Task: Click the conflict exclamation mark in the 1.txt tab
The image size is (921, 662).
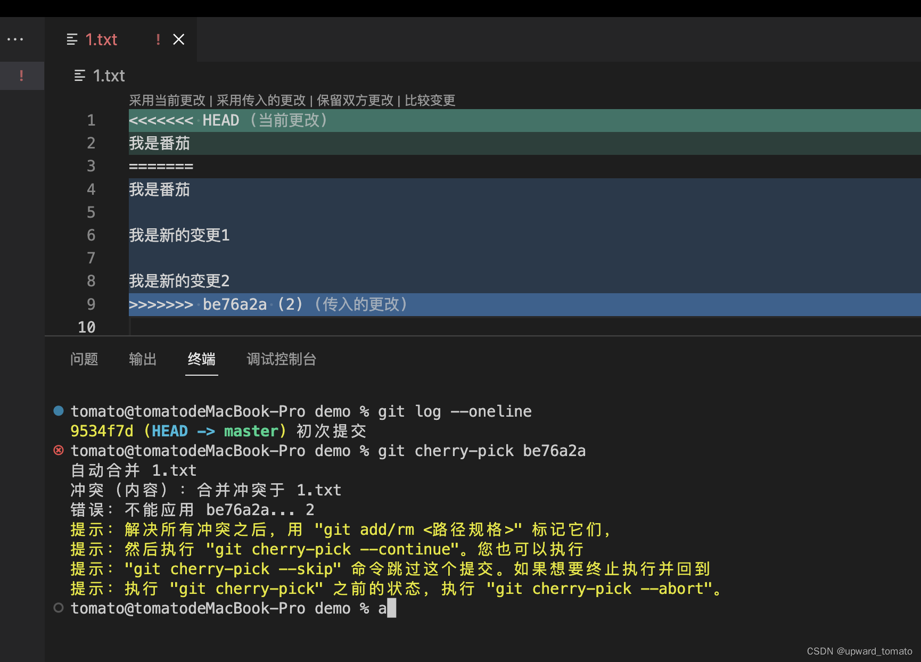Action: click(x=158, y=39)
